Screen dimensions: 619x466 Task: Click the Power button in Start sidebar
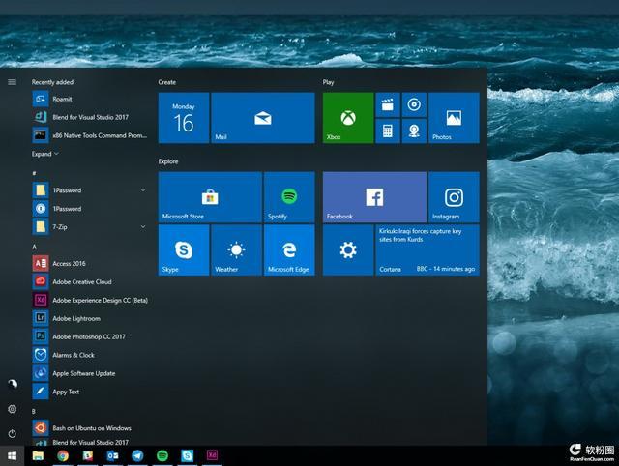click(12, 434)
